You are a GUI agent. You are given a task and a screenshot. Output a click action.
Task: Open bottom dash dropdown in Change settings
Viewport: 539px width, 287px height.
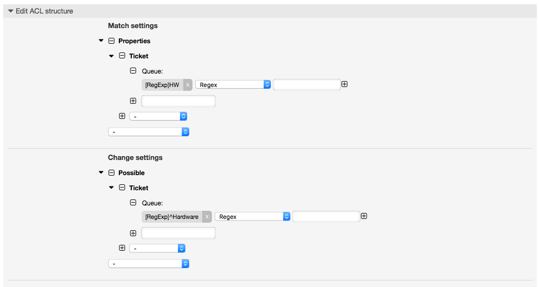(x=149, y=264)
